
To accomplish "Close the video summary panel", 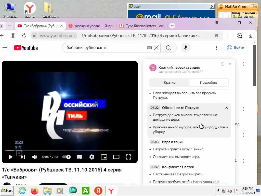I will pyautogui.click(x=230, y=64).
